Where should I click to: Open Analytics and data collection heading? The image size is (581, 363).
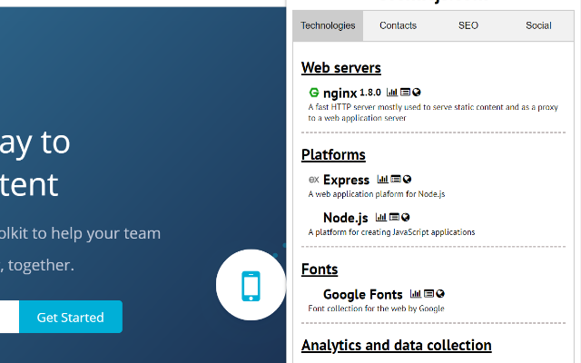[396, 345]
